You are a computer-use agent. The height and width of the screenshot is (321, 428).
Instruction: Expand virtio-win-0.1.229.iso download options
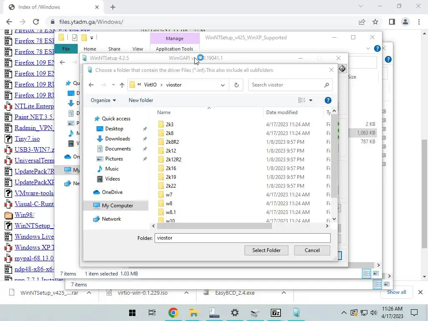click(186, 293)
